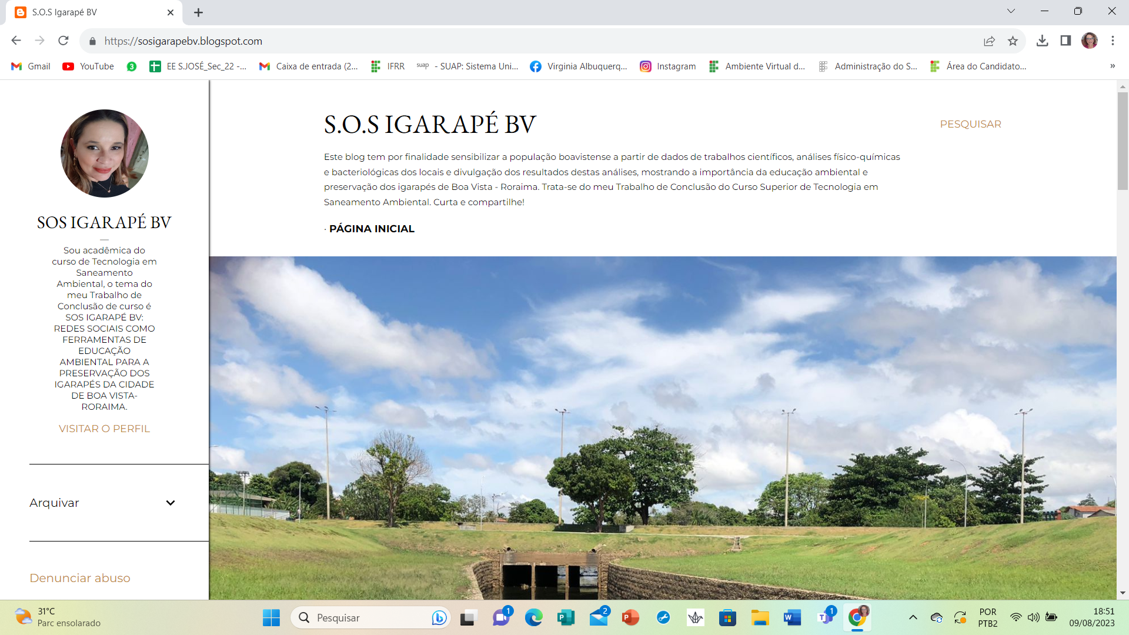Viewport: 1129px width, 635px height.
Task: Bookmark this page with the star icon
Action: tap(1013, 41)
